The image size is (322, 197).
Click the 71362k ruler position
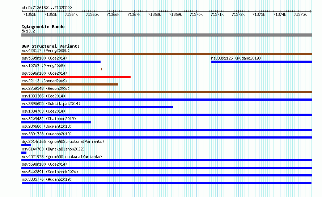(30, 14)
